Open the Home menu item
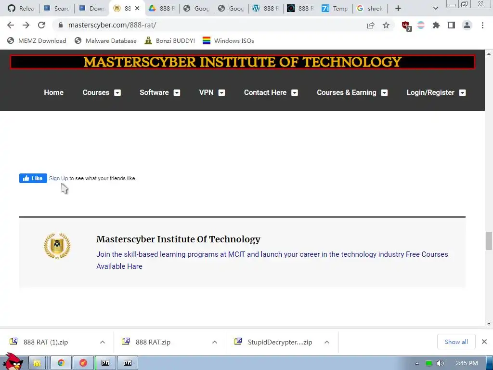This screenshot has height=370, width=493. pos(54,92)
